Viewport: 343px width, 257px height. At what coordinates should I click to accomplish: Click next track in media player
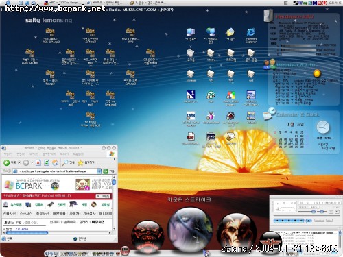tap(300, 221)
